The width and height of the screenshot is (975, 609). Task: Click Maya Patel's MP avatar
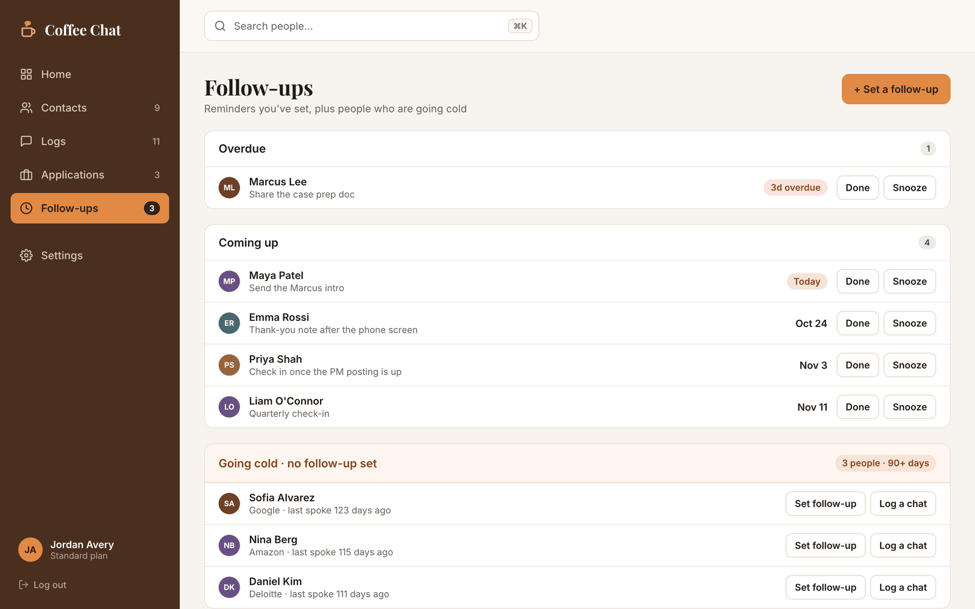[x=229, y=281]
